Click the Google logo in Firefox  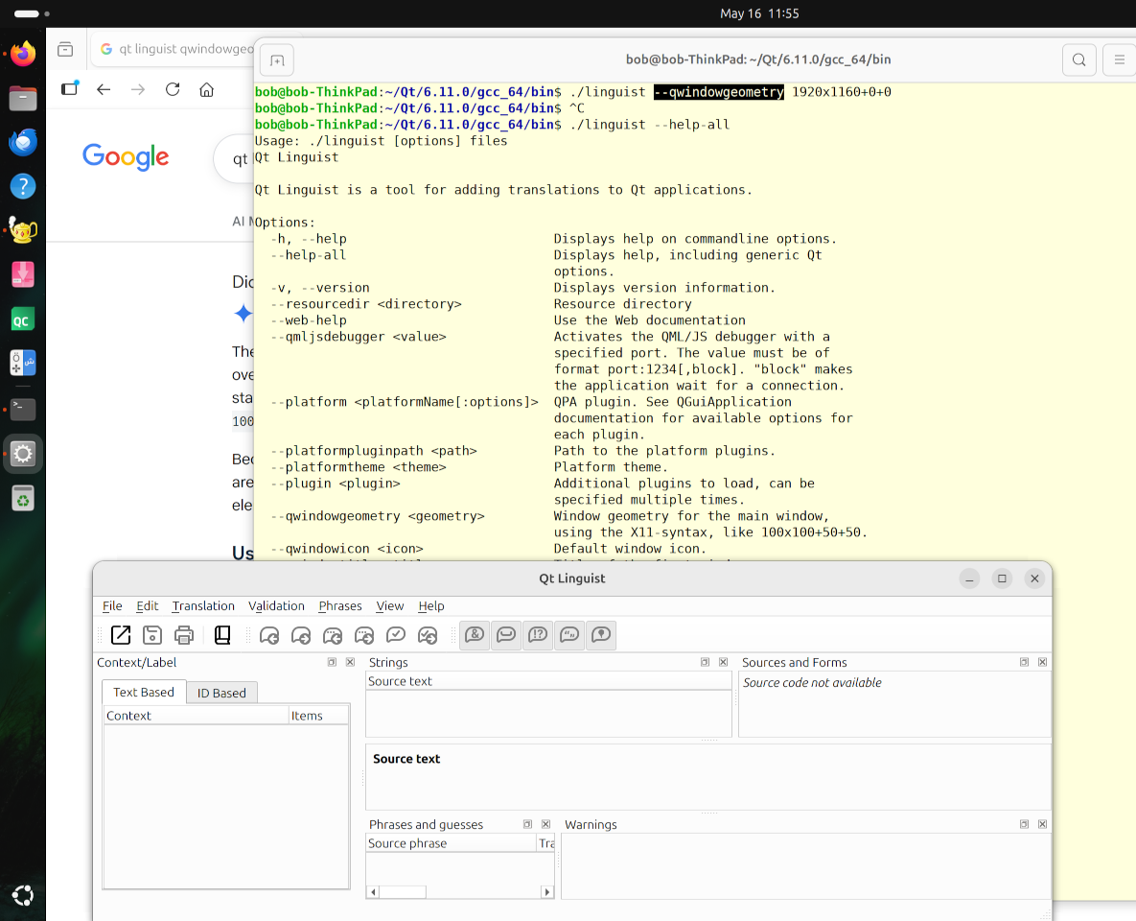pos(126,156)
